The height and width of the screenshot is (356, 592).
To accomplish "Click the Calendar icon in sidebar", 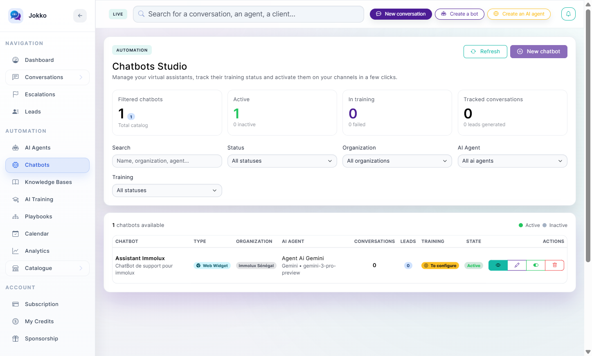I will 16,234.
